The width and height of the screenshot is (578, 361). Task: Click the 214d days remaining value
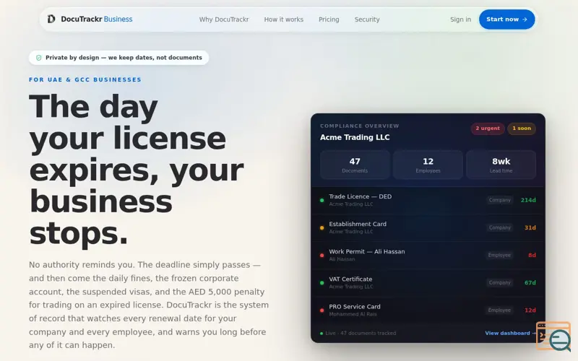[528, 201]
